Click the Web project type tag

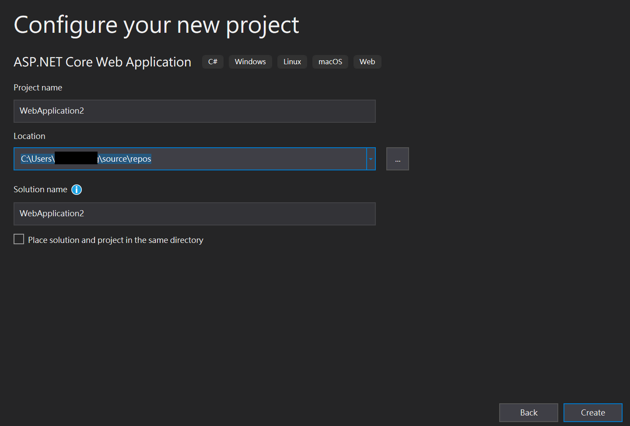367,62
